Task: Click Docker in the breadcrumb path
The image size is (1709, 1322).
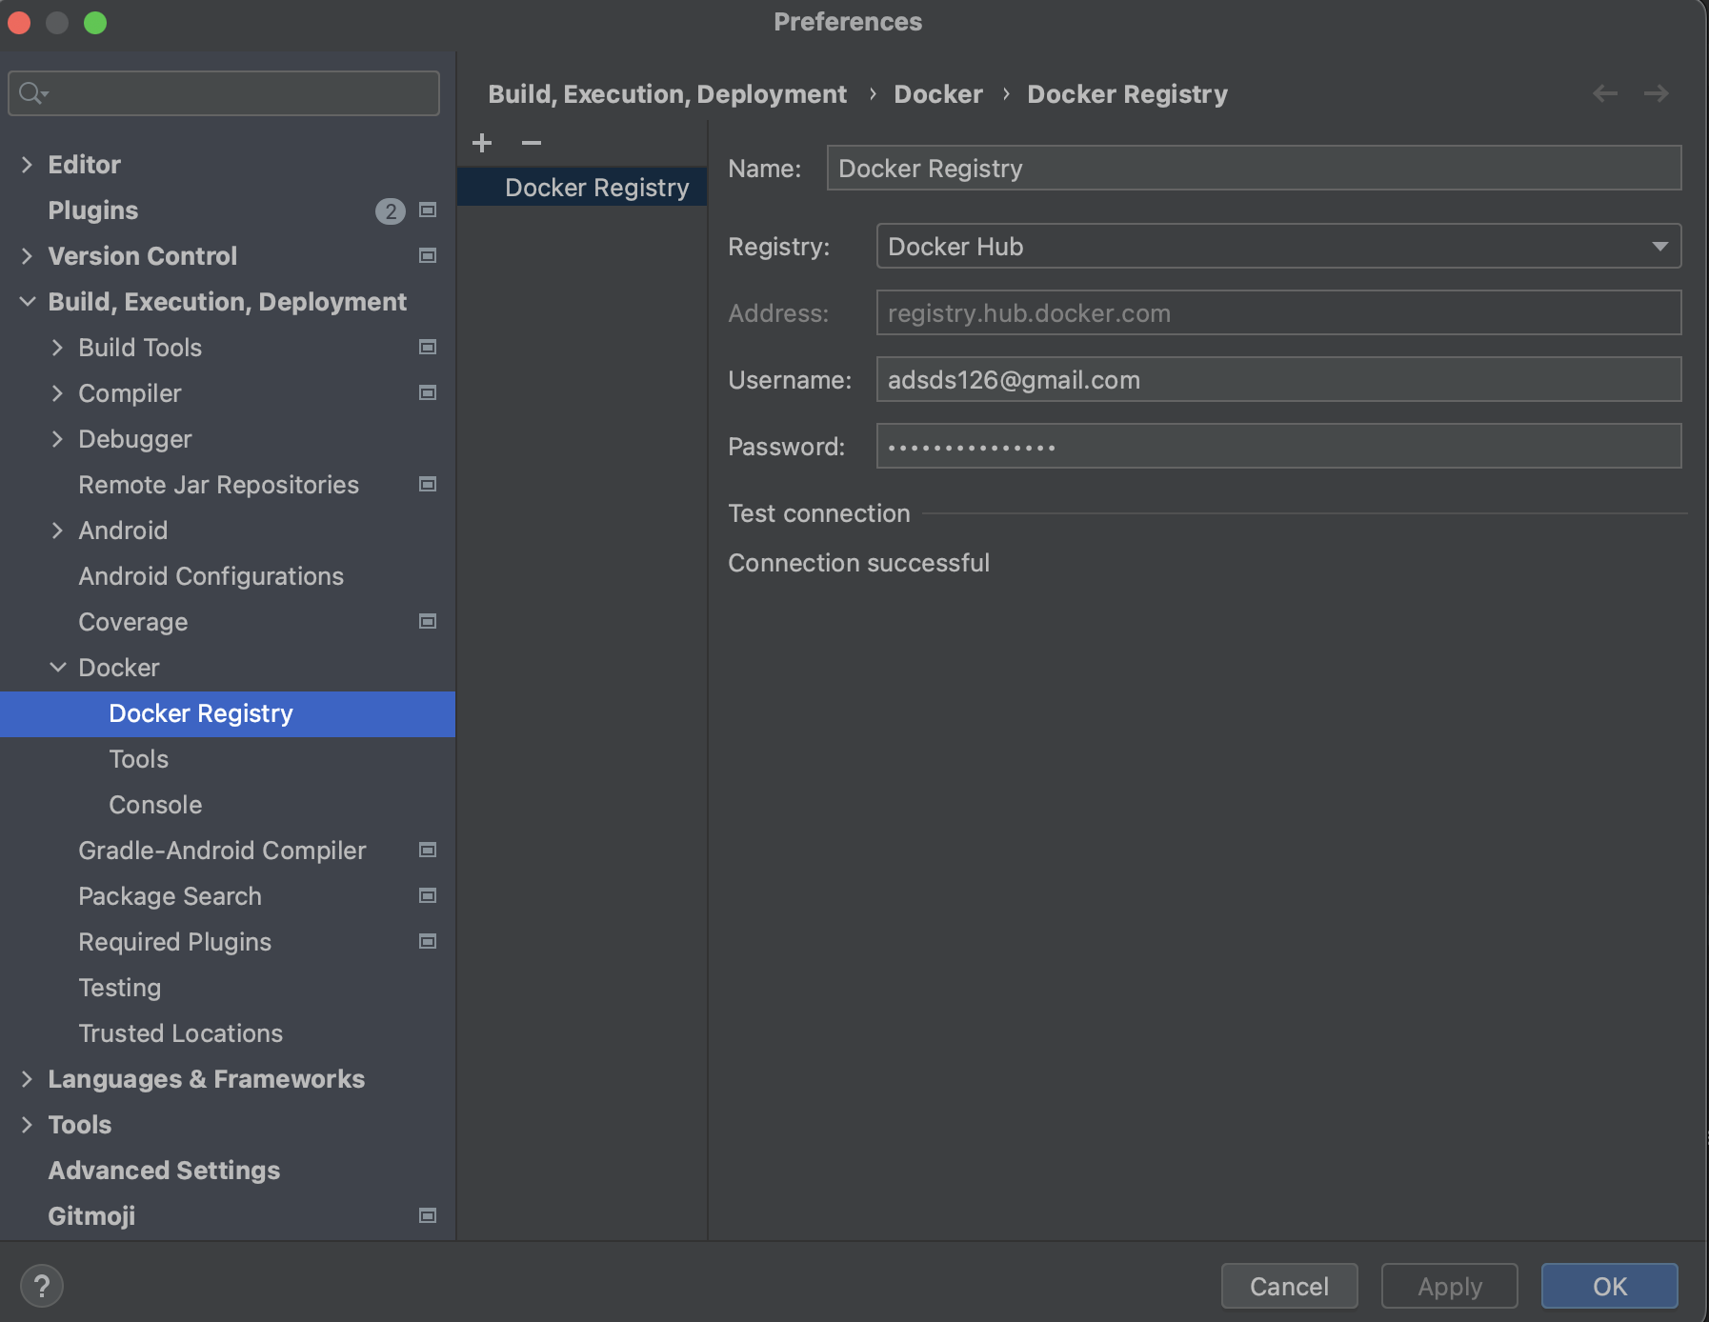Action: (x=937, y=94)
